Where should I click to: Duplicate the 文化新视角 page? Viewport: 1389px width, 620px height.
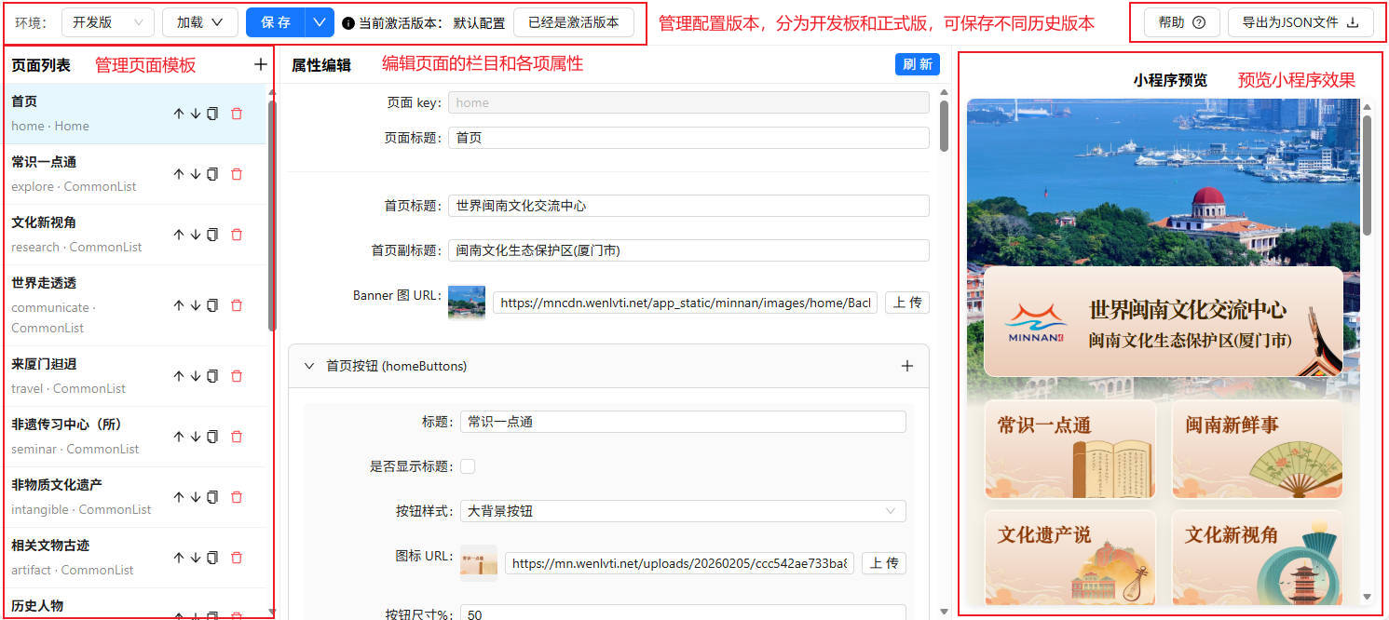pos(212,235)
